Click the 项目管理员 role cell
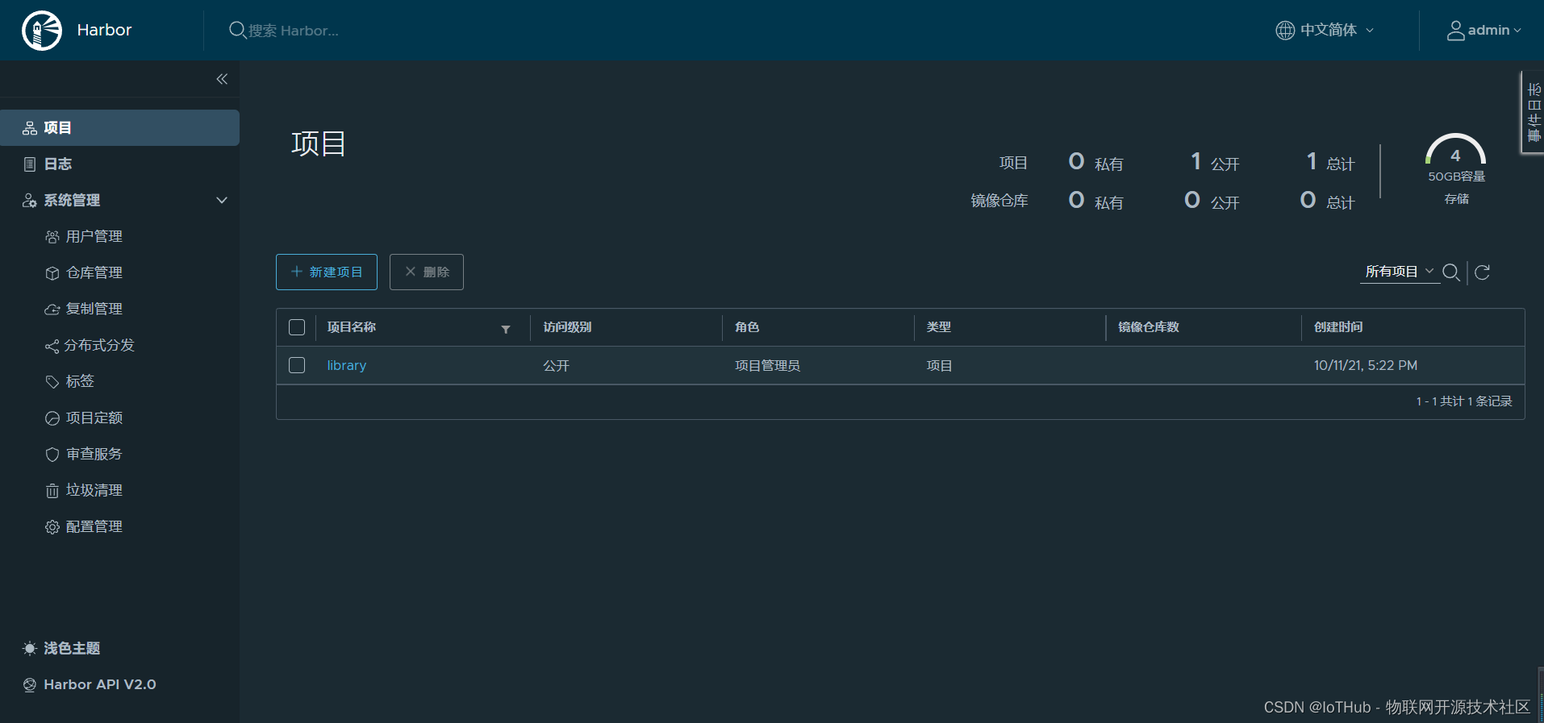 pyautogui.click(x=767, y=366)
